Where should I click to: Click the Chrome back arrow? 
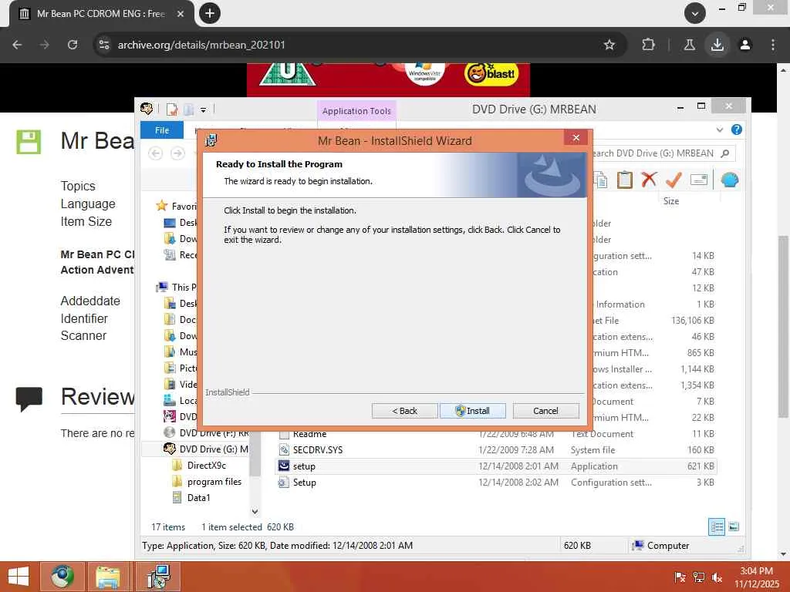17,45
